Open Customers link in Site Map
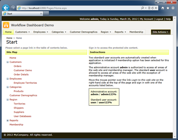178x140 pixels. (x=15, y=62)
